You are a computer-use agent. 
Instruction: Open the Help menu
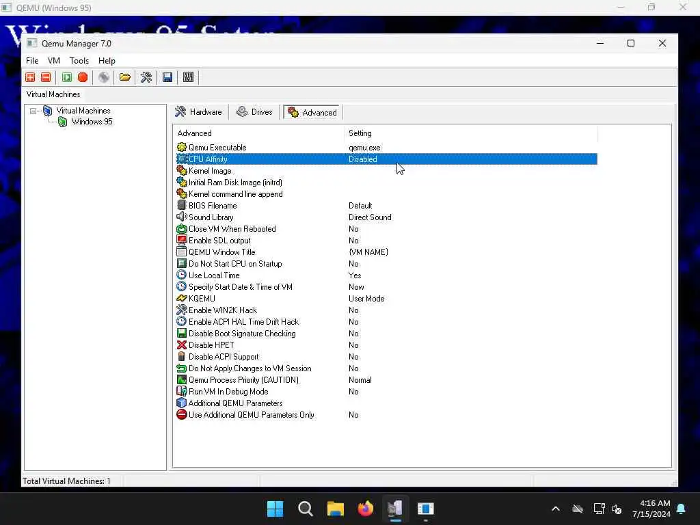(107, 61)
